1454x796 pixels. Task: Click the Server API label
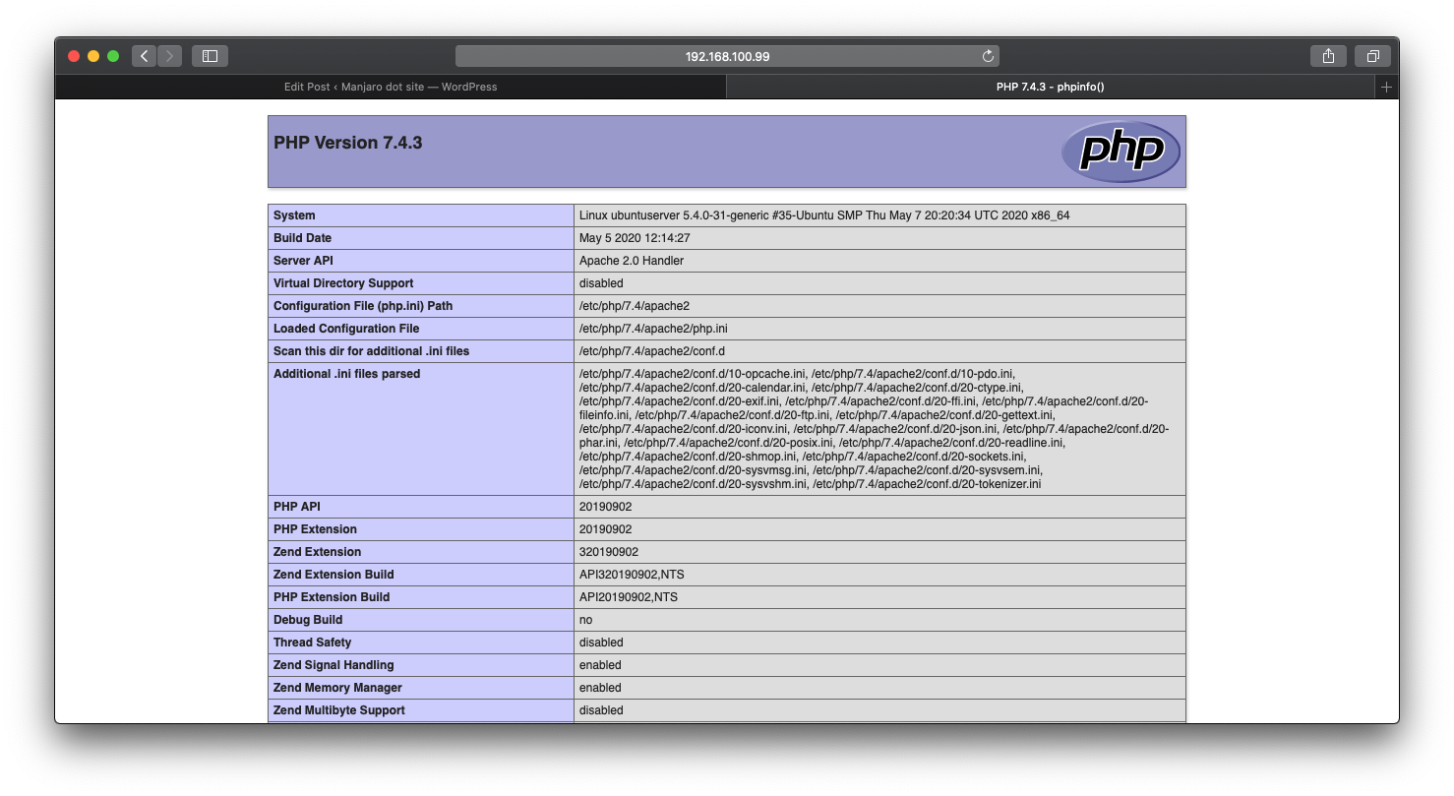[x=303, y=261]
